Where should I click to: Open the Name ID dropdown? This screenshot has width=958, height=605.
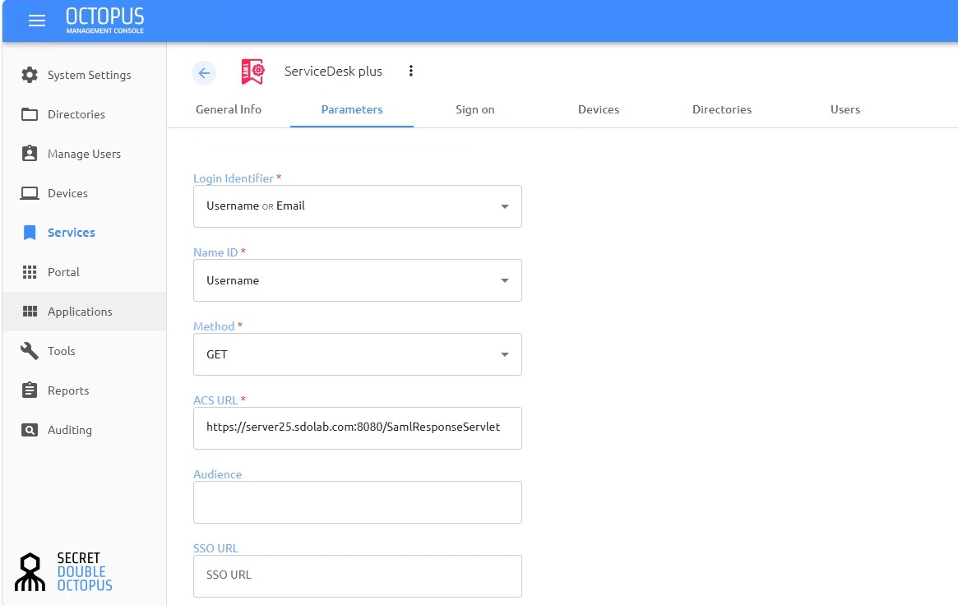(x=358, y=280)
